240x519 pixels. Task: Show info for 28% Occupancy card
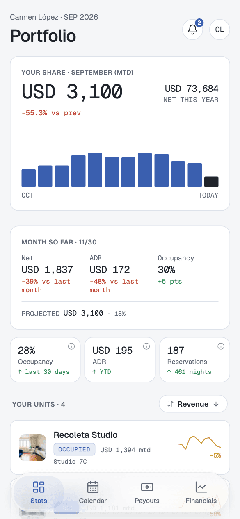tap(71, 346)
